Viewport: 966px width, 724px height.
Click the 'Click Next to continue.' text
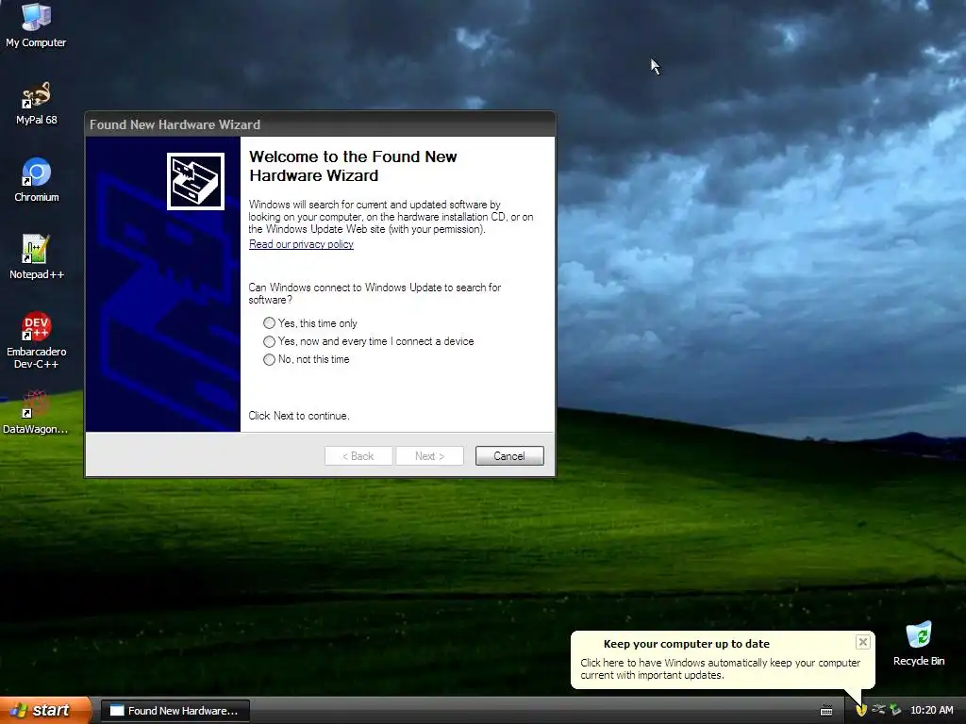[x=299, y=416]
